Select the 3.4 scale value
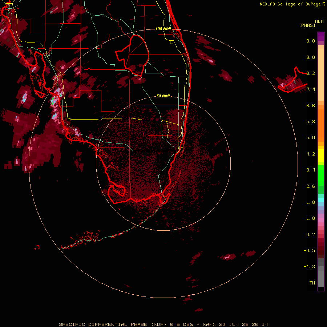This screenshot has height=327, width=327. point(311,170)
